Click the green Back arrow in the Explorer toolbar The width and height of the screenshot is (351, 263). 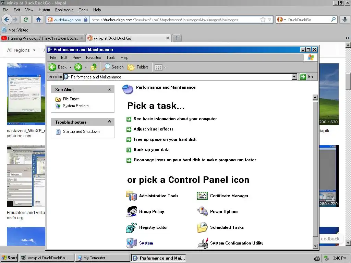point(52,67)
